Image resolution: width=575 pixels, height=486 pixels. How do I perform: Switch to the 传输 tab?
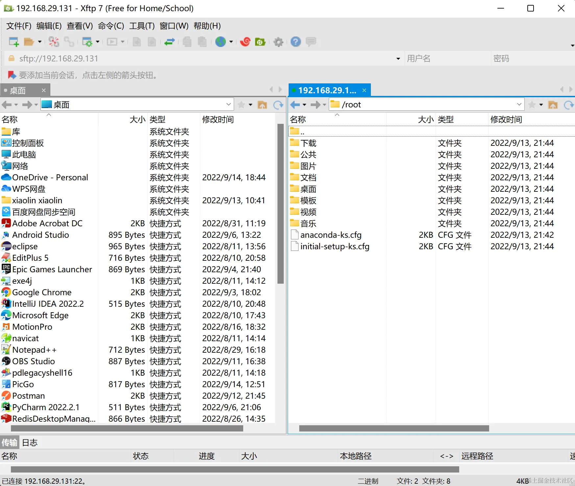(x=10, y=442)
